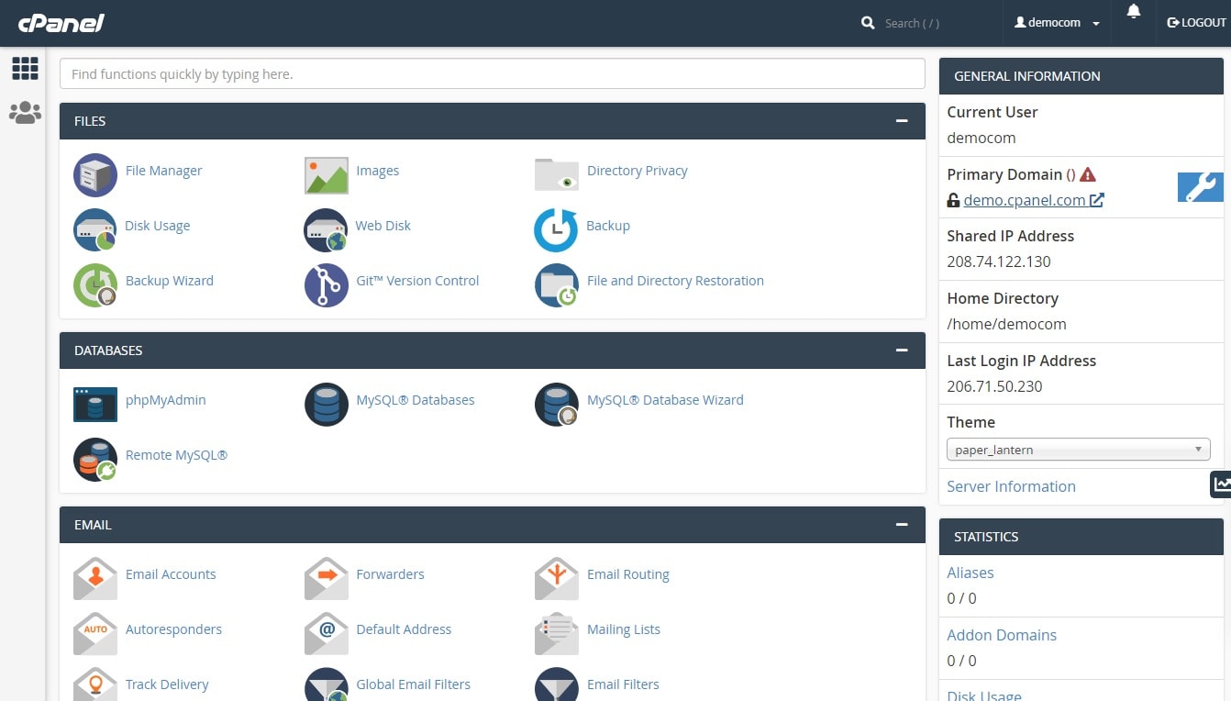Open the Remote MySQL icon

[95, 460]
